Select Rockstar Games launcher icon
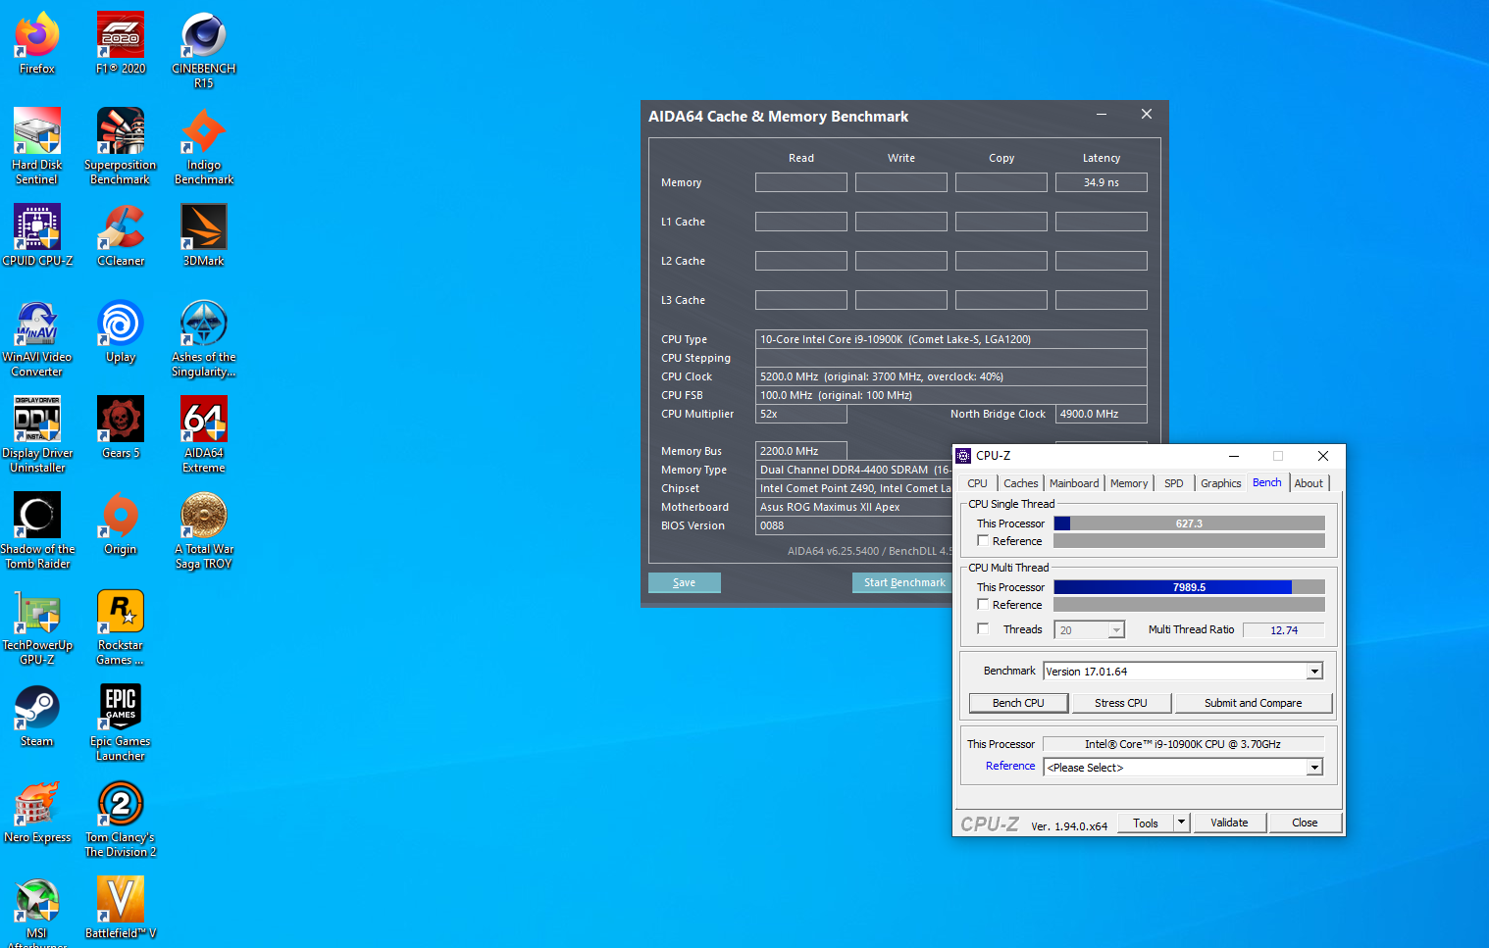Viewport: 1489px width, 948px height. pyautogui.click(x=121, y=626)
